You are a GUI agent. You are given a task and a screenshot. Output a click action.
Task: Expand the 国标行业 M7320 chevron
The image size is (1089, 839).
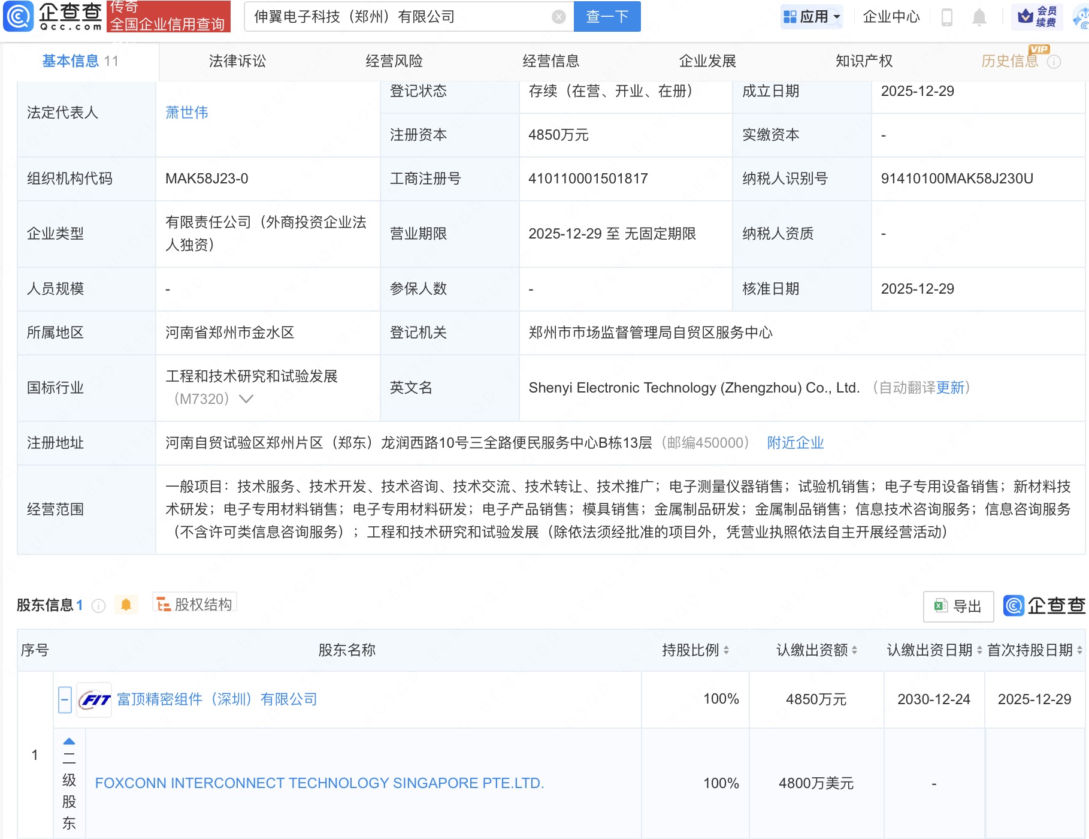click(246, 399)
